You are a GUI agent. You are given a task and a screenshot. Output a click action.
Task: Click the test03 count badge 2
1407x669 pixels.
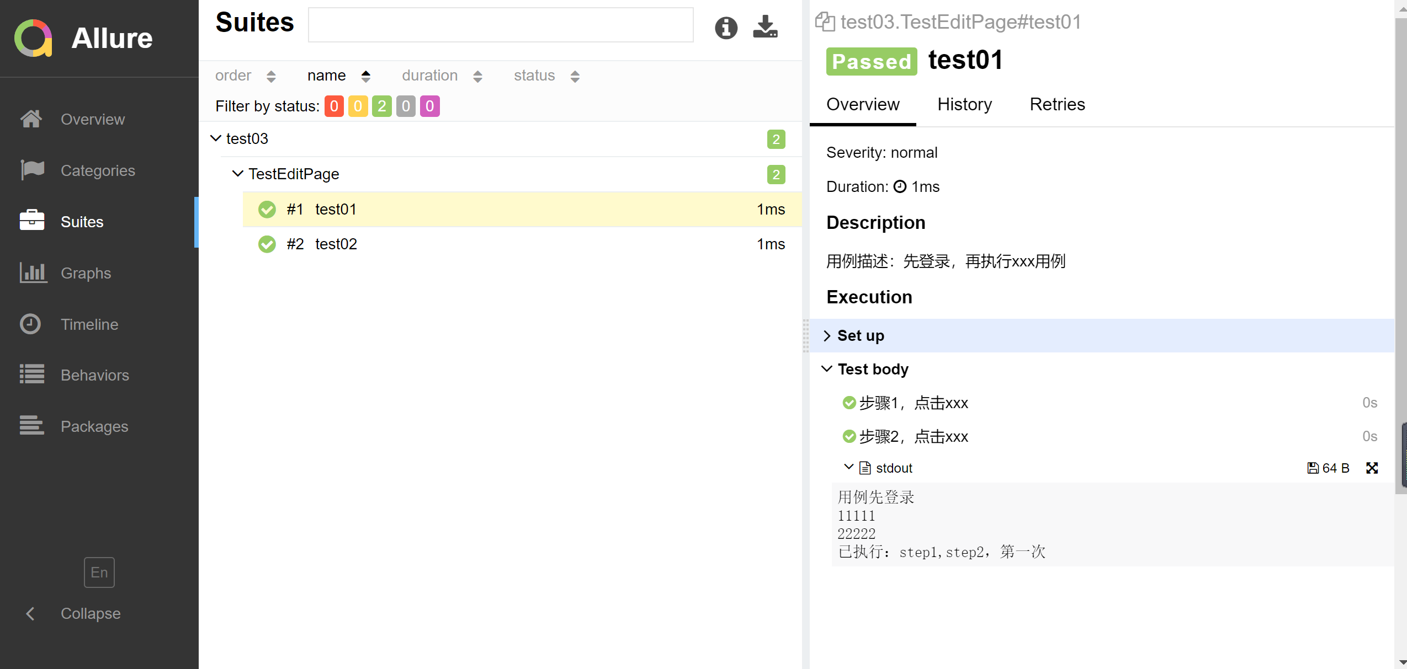point(776,139)
